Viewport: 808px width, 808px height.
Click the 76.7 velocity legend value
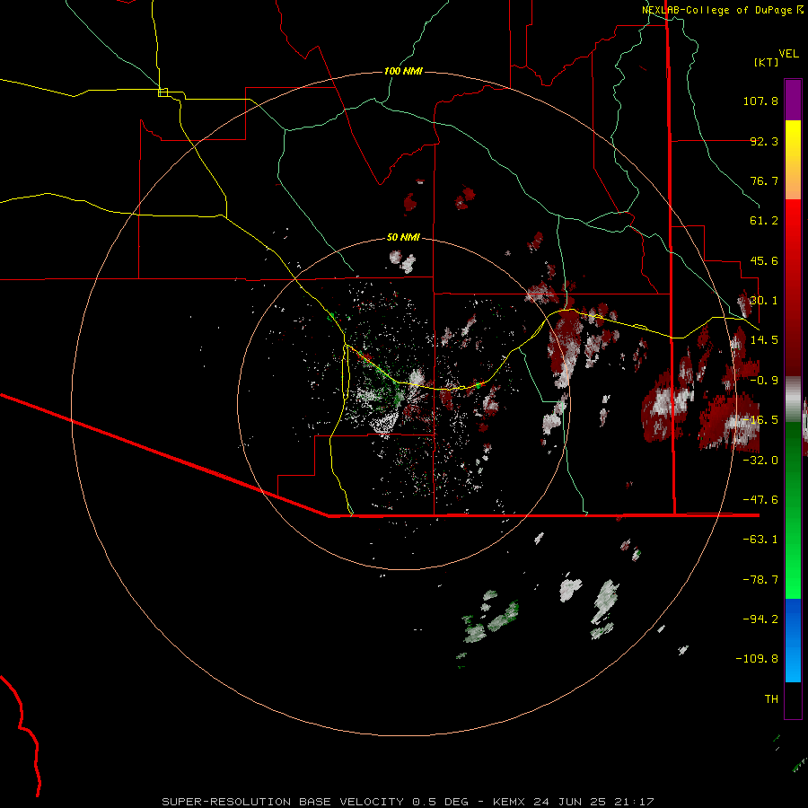click(764, 180)
